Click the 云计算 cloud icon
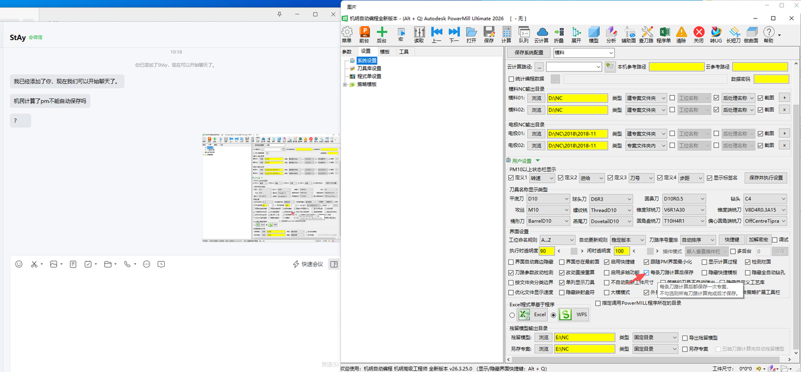Image resolution: width=801 pixels, height=372 pixels. [x=542, y=34]
